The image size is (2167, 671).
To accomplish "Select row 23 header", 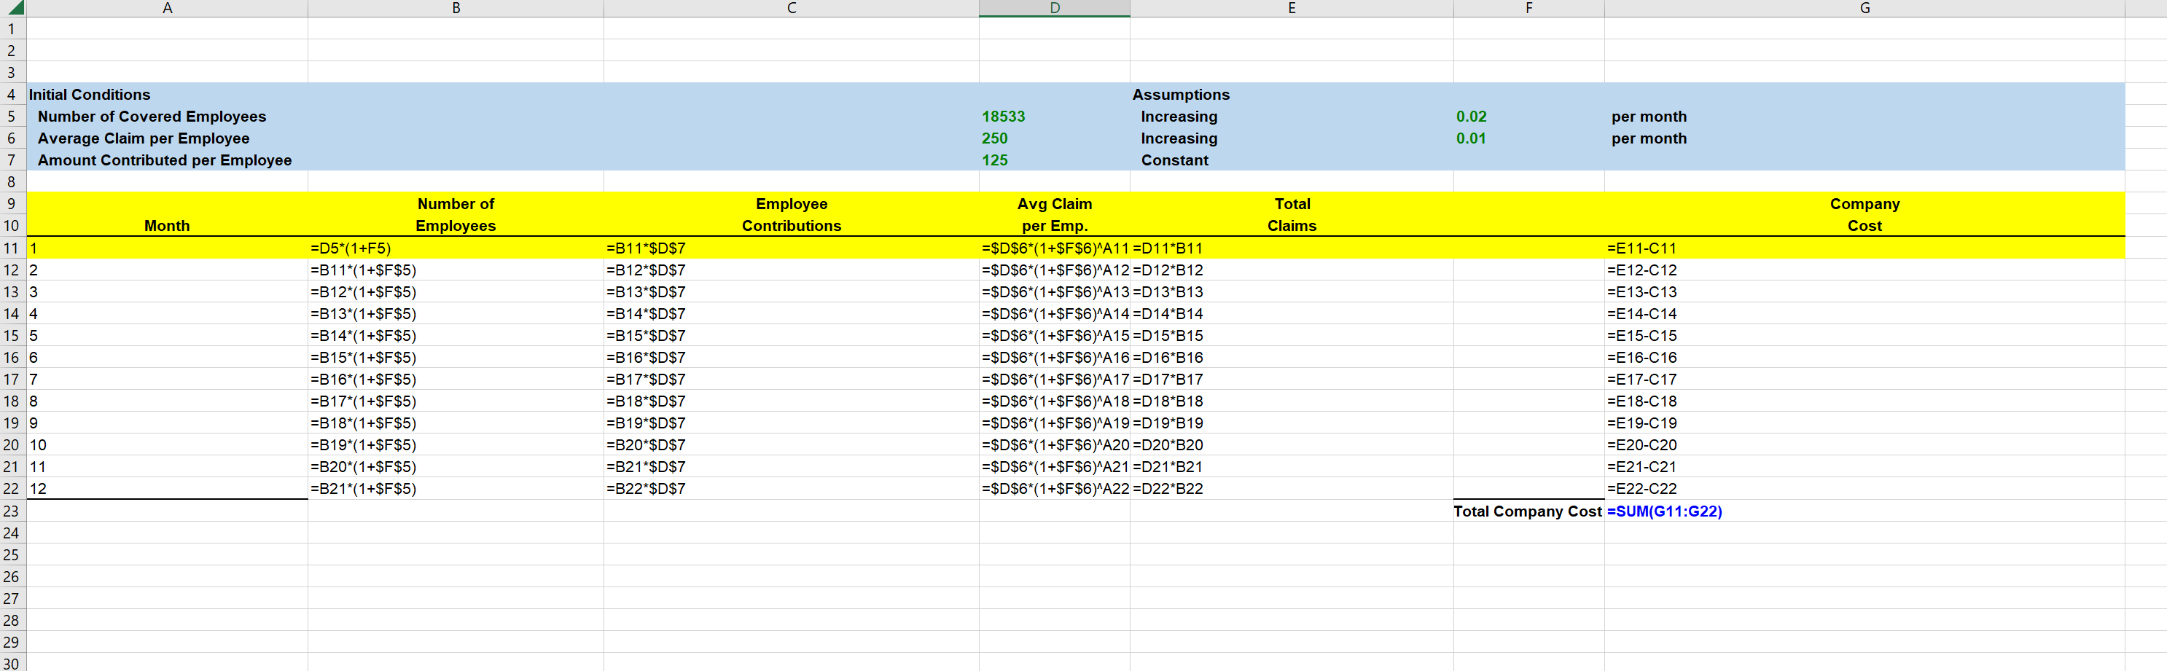I will [12, 511].
